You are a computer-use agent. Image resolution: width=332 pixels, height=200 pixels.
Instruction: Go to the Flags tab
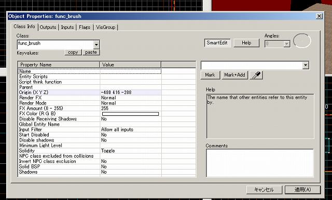click(85, 27)
